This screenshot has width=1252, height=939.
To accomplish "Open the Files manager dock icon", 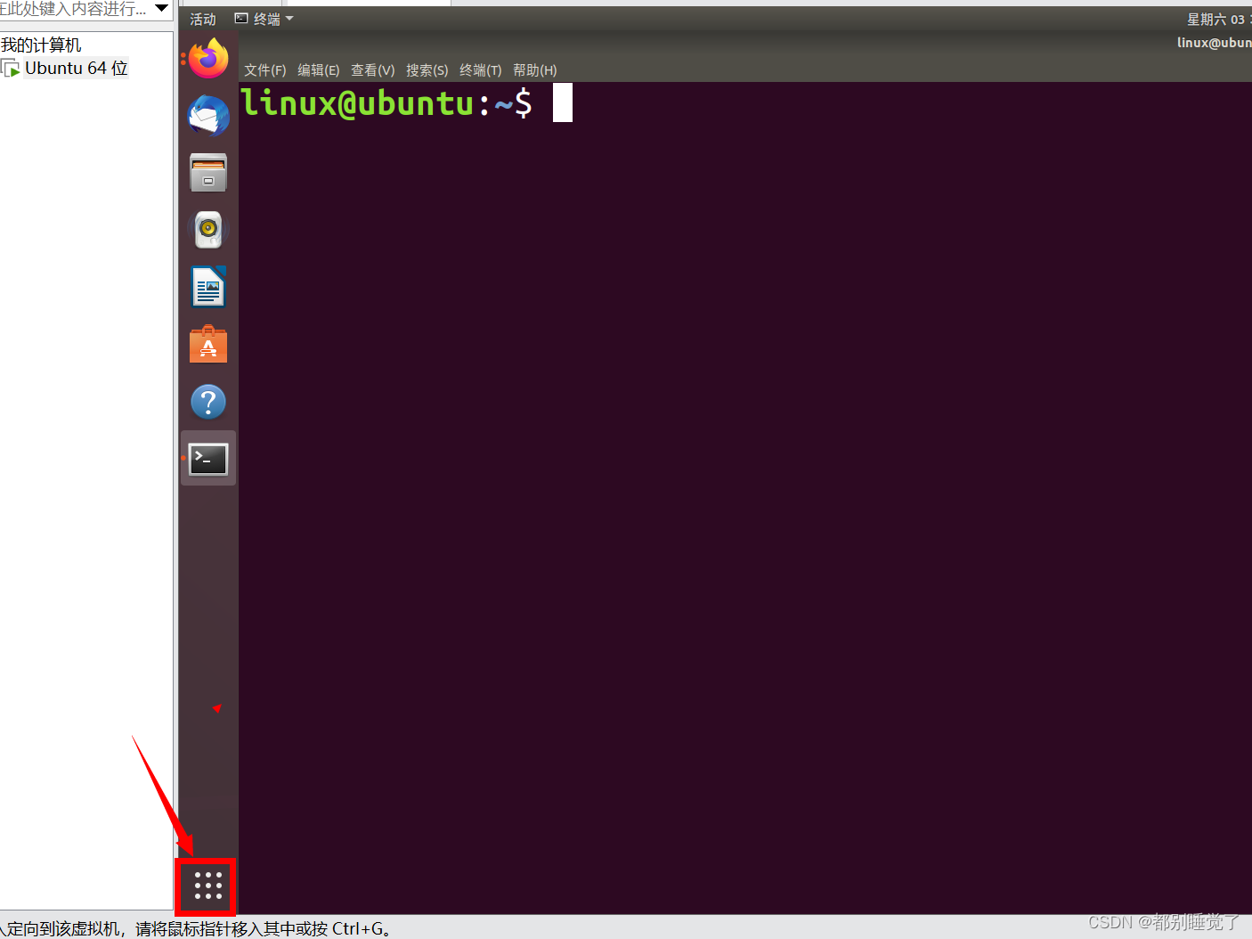I will 208,173.
